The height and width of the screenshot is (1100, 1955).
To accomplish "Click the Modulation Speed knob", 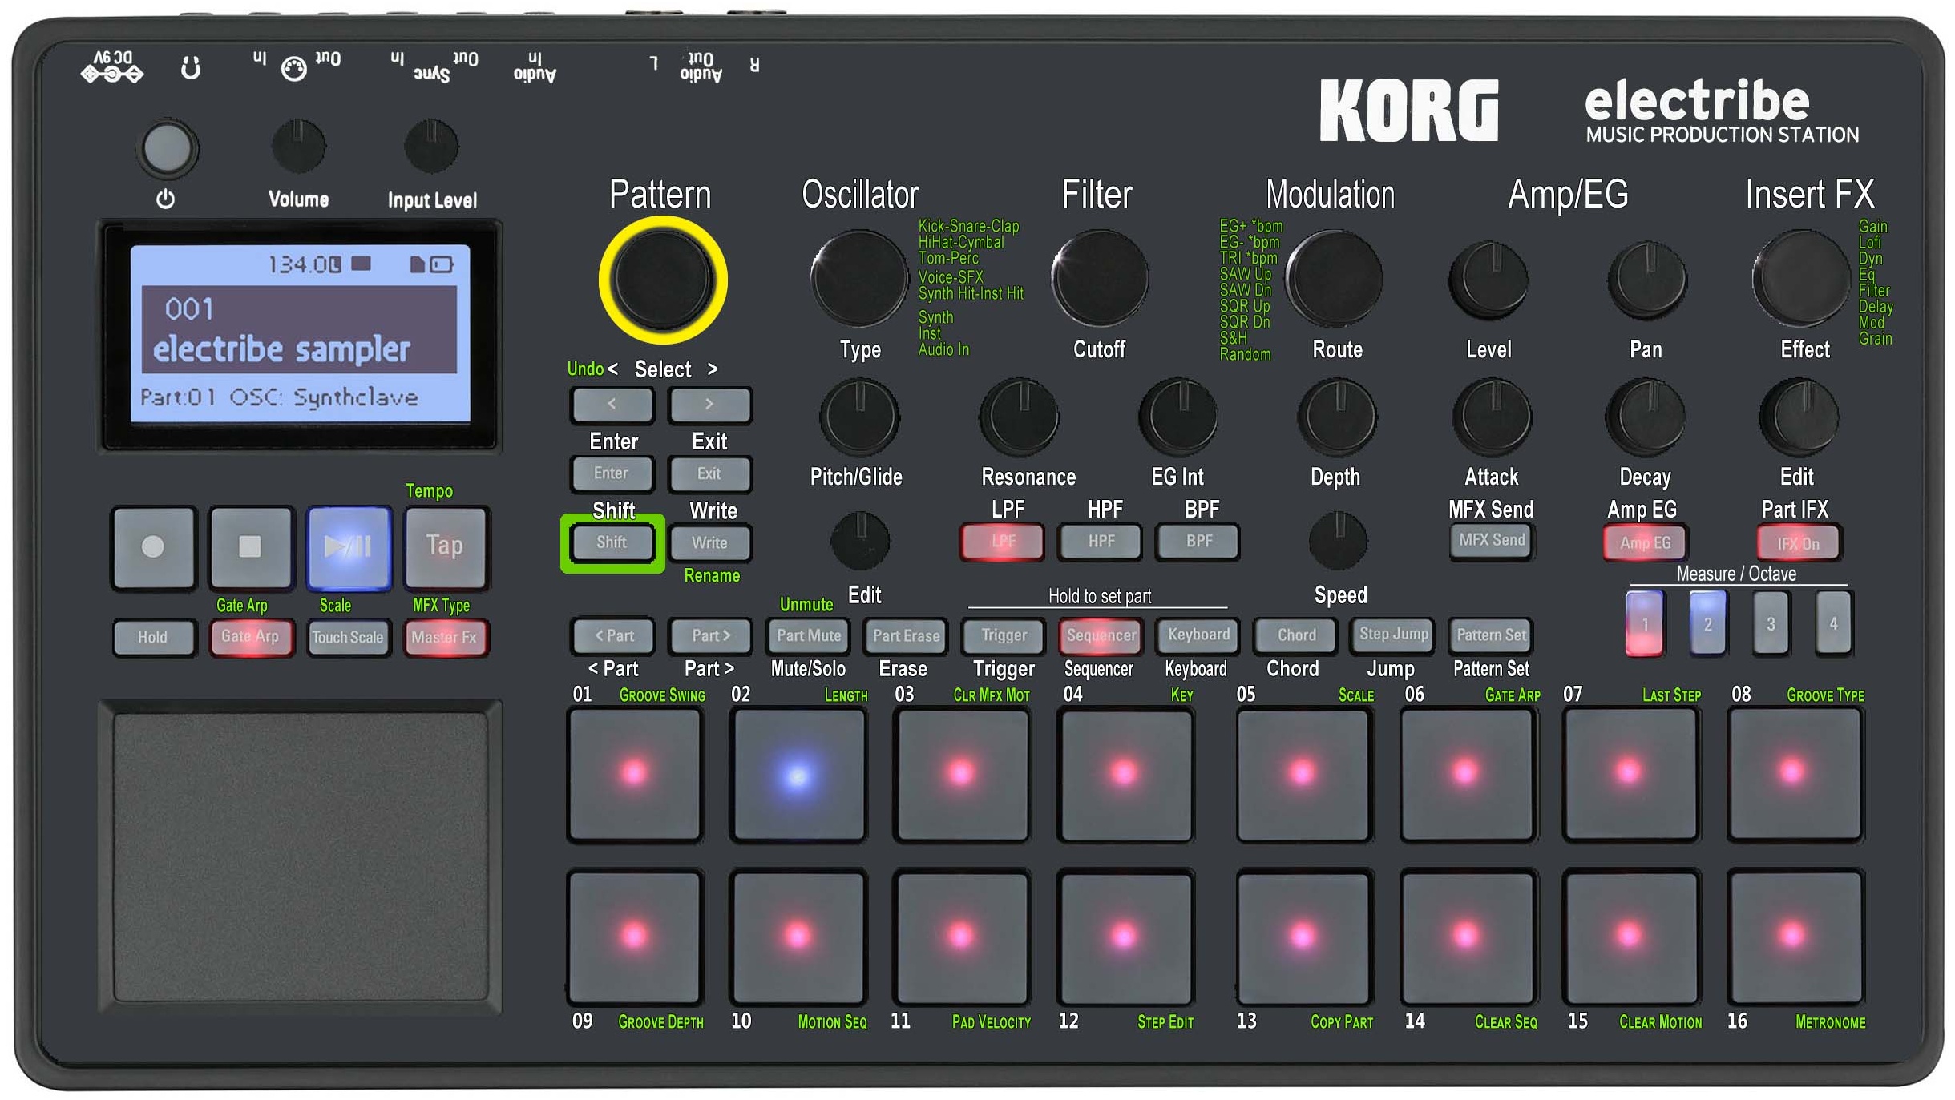I will pyautogui.click(x=1338, y=542).
